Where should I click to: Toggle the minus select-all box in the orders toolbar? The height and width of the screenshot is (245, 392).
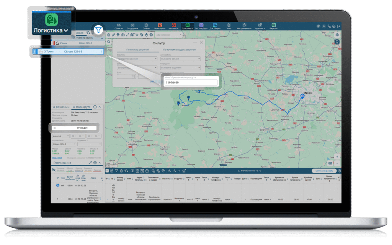coord(107,171)
